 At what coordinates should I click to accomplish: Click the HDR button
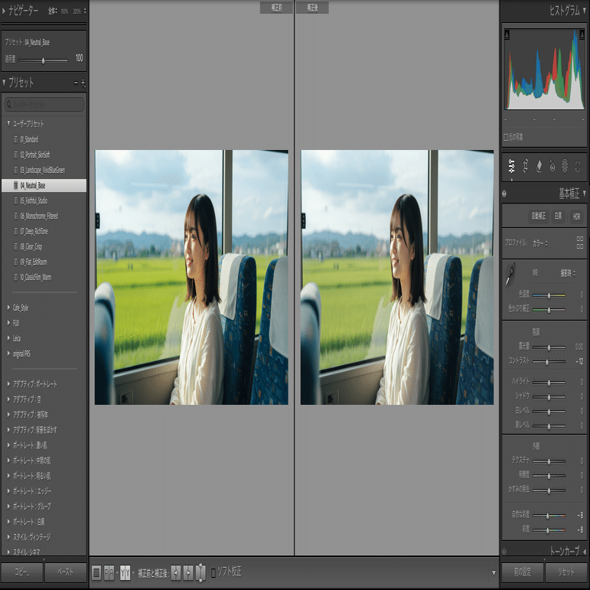coord(576,217)
